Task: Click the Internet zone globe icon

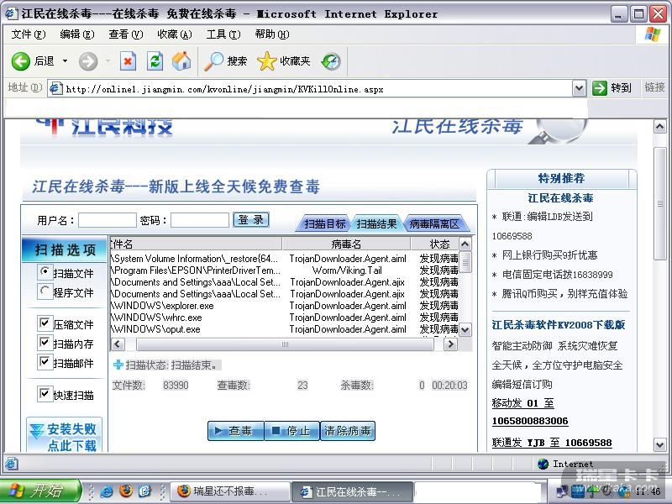Action: pos(543,464)
